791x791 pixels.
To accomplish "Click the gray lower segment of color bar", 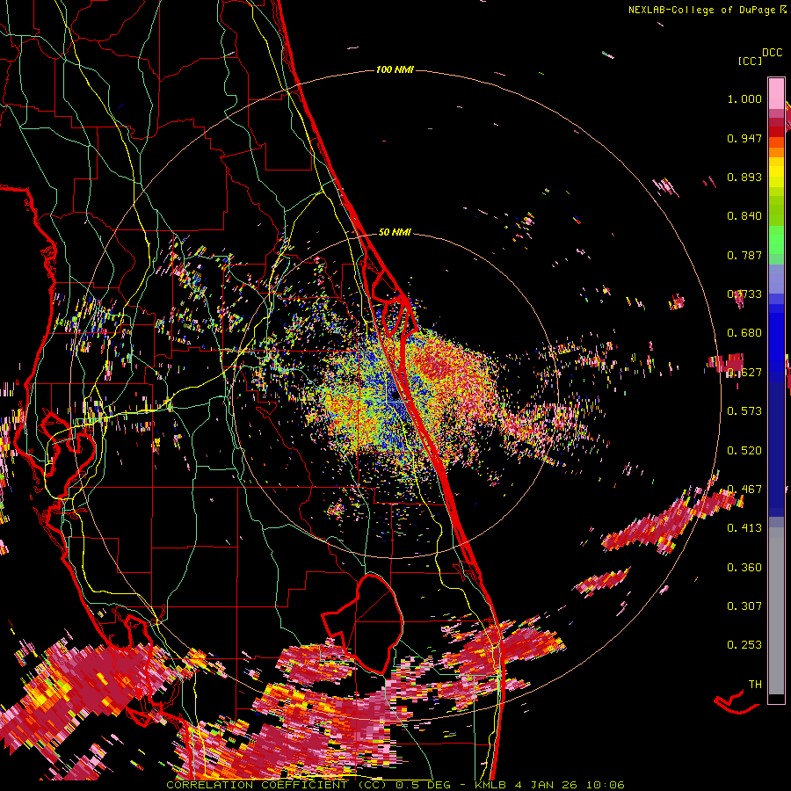I will (776, 611).
